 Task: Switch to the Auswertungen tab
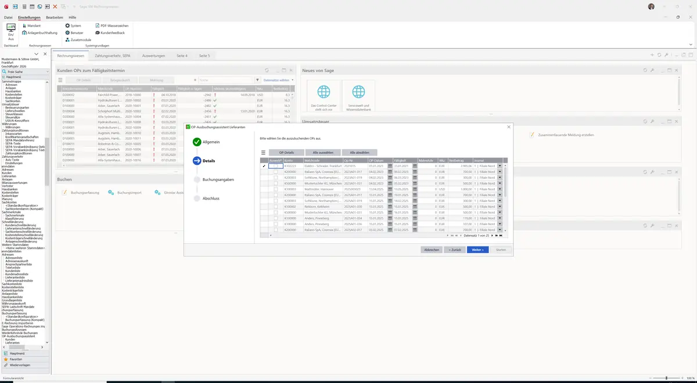click(153, 56)
